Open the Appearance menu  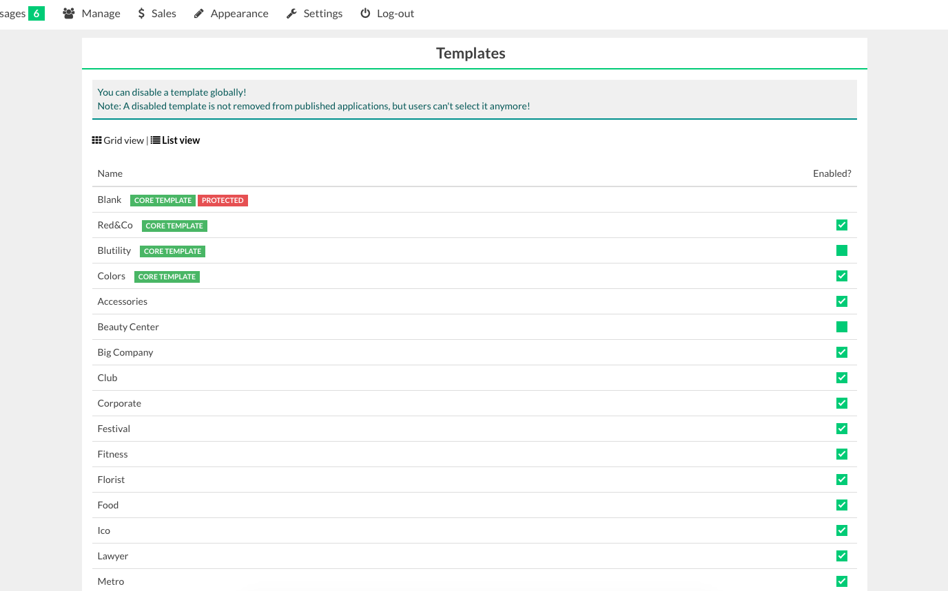pos(239,13)
